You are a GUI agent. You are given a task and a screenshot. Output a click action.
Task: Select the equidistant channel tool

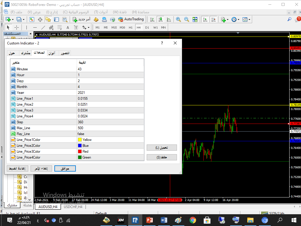pyautogui.click(x=51, y=27)
